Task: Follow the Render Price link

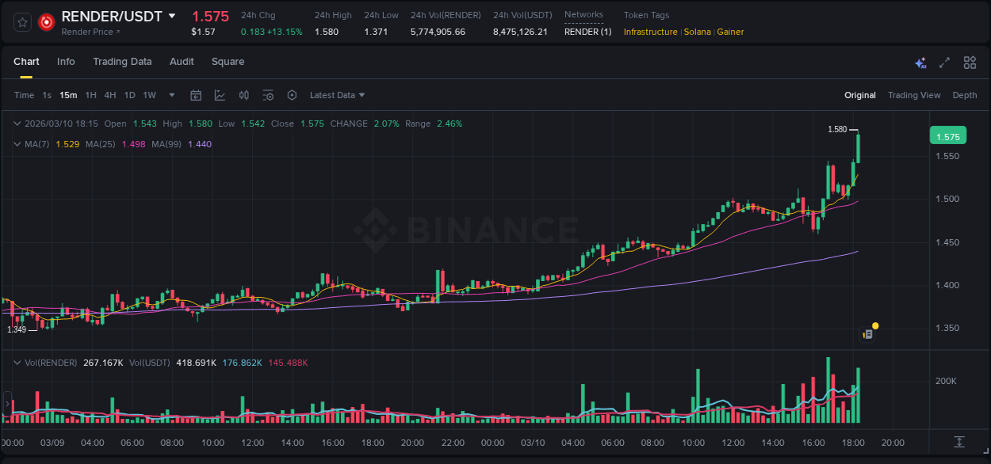Action: pyautogui.click(x=88, y=32)
